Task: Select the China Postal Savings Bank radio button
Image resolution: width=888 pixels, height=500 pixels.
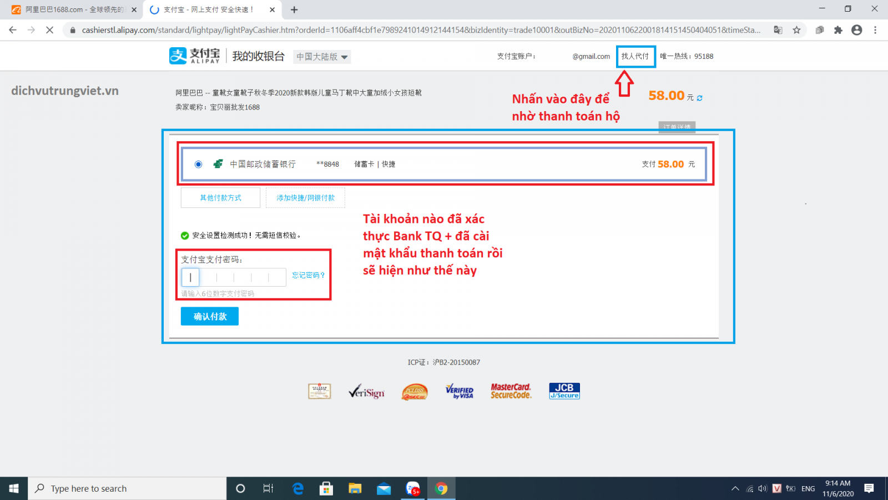Action: (198, 164)
